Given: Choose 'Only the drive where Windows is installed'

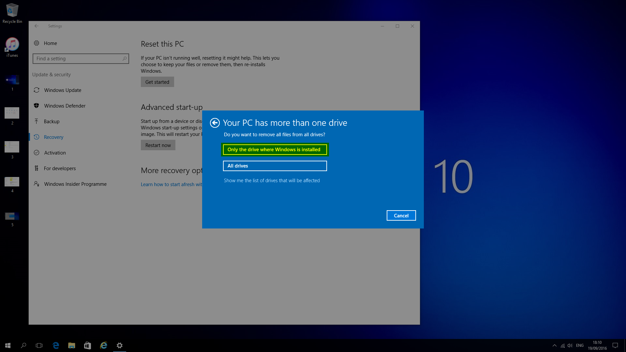Looking at the screenshot, I should click(275, 150).
